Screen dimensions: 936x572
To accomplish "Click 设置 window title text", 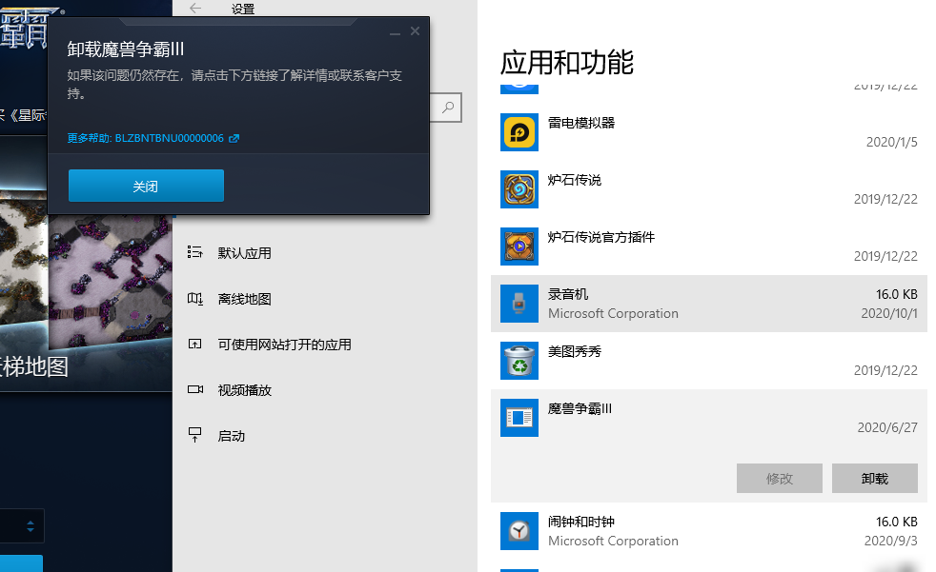I will coord(243,9).
